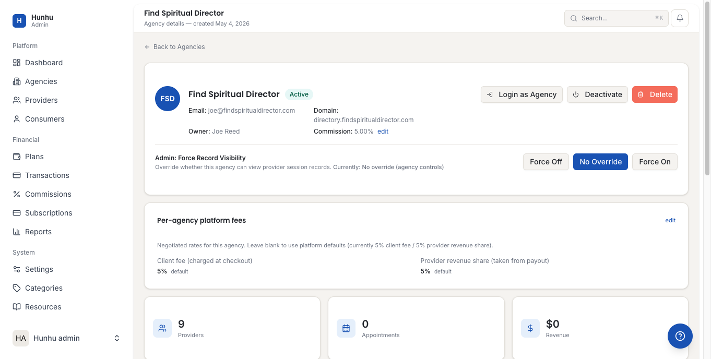Click the Agencies building icon in sidebar
The image size is (711, 359).
click(x=17, y=81)
